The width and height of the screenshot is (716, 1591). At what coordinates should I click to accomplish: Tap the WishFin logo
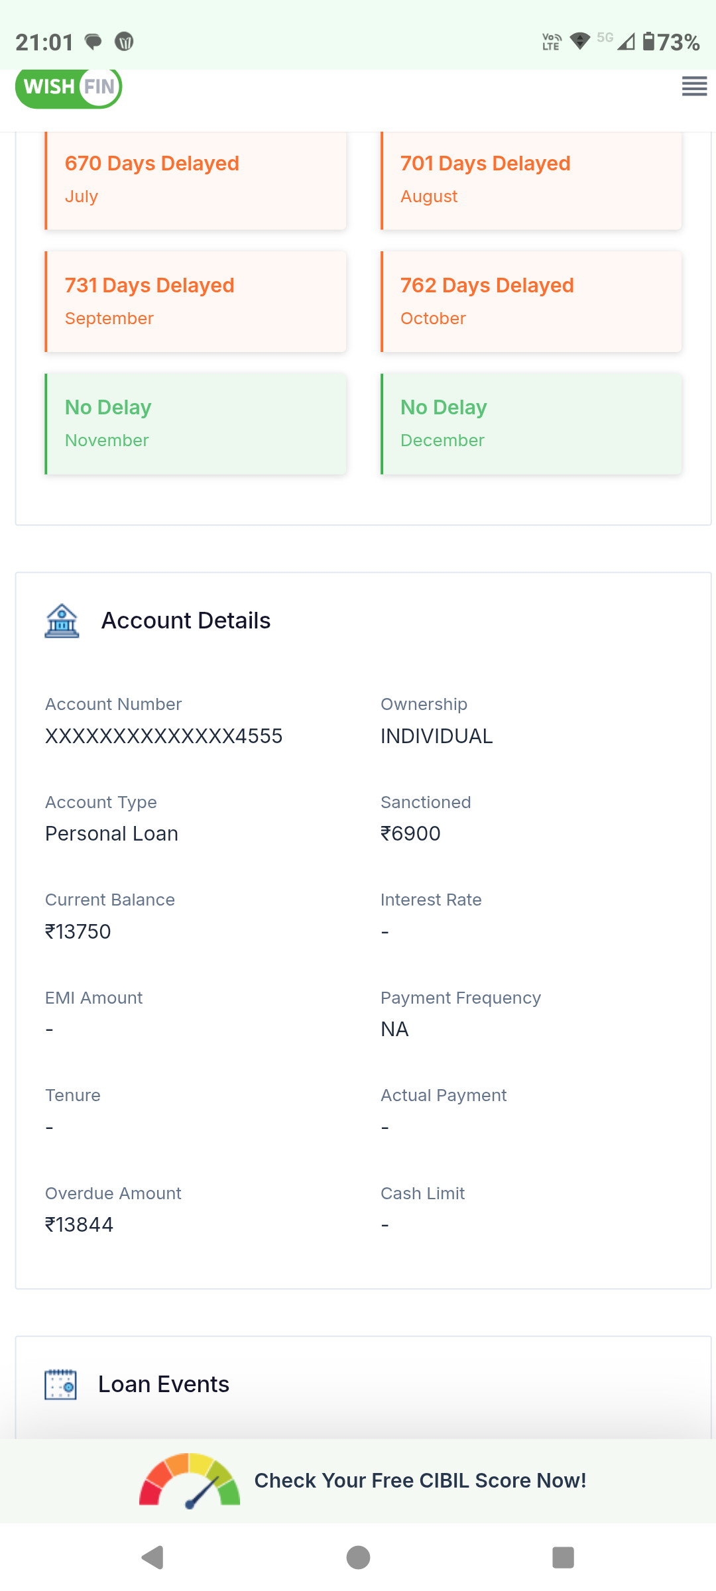pos(69,87)
